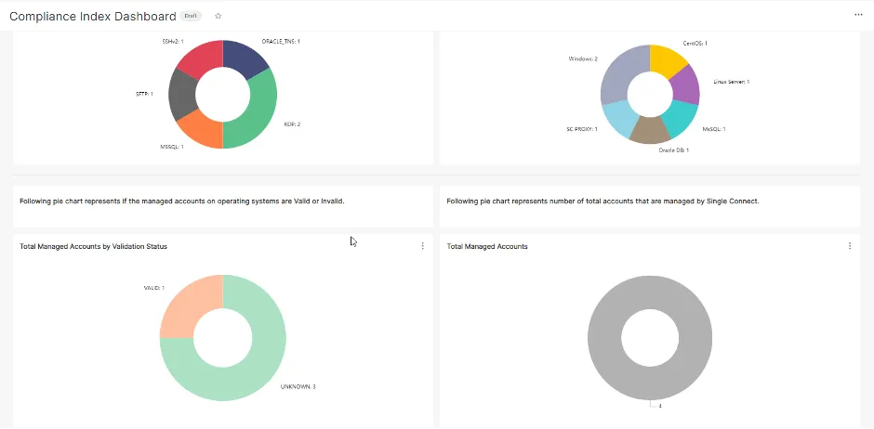Select the SC PROXY light blue slice
Screen dimensions: 874x429
[620, 119]
